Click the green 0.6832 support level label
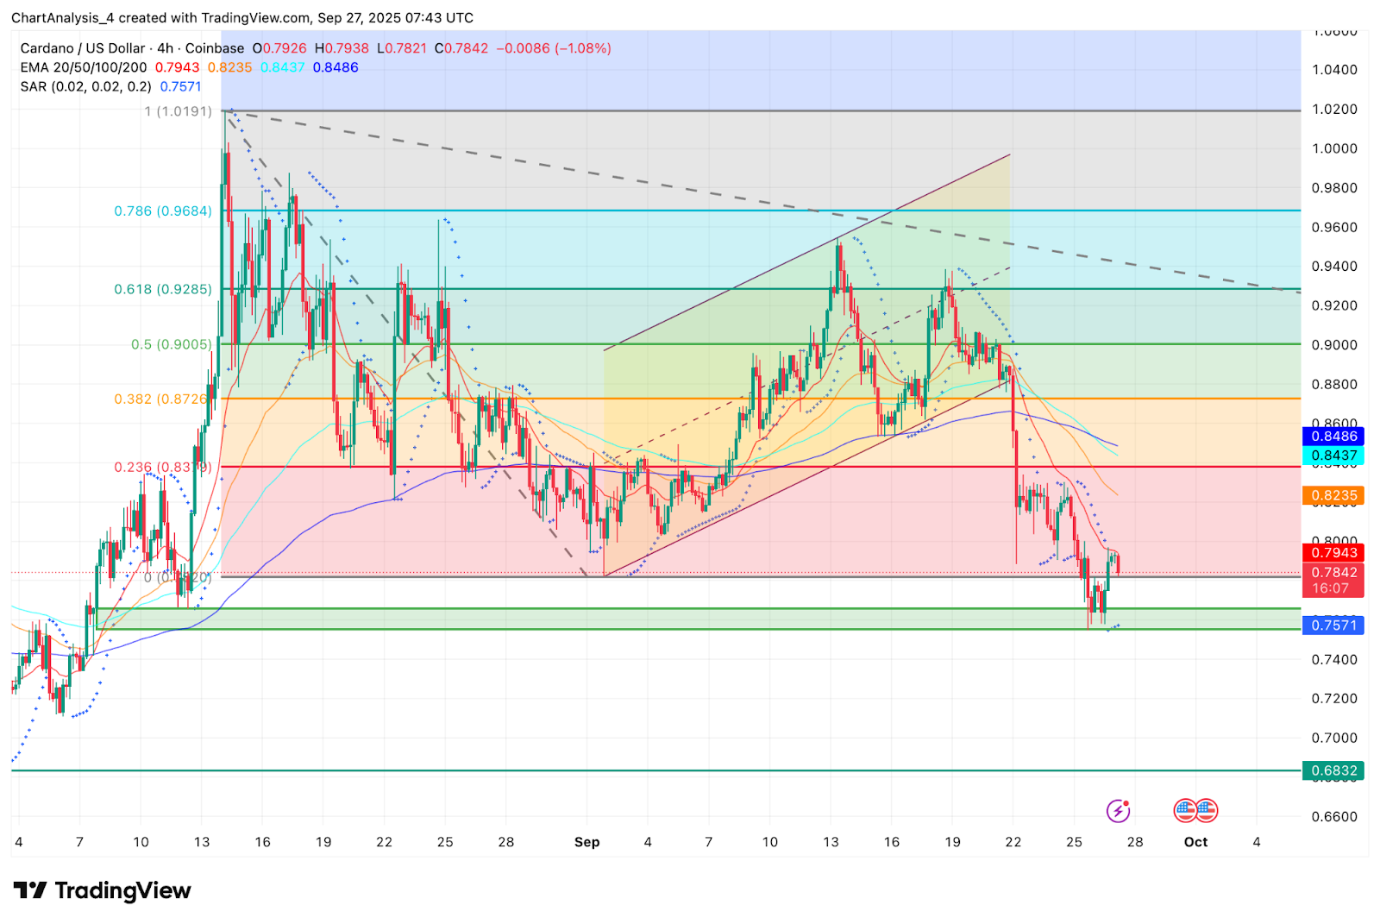 point(1333,770)
